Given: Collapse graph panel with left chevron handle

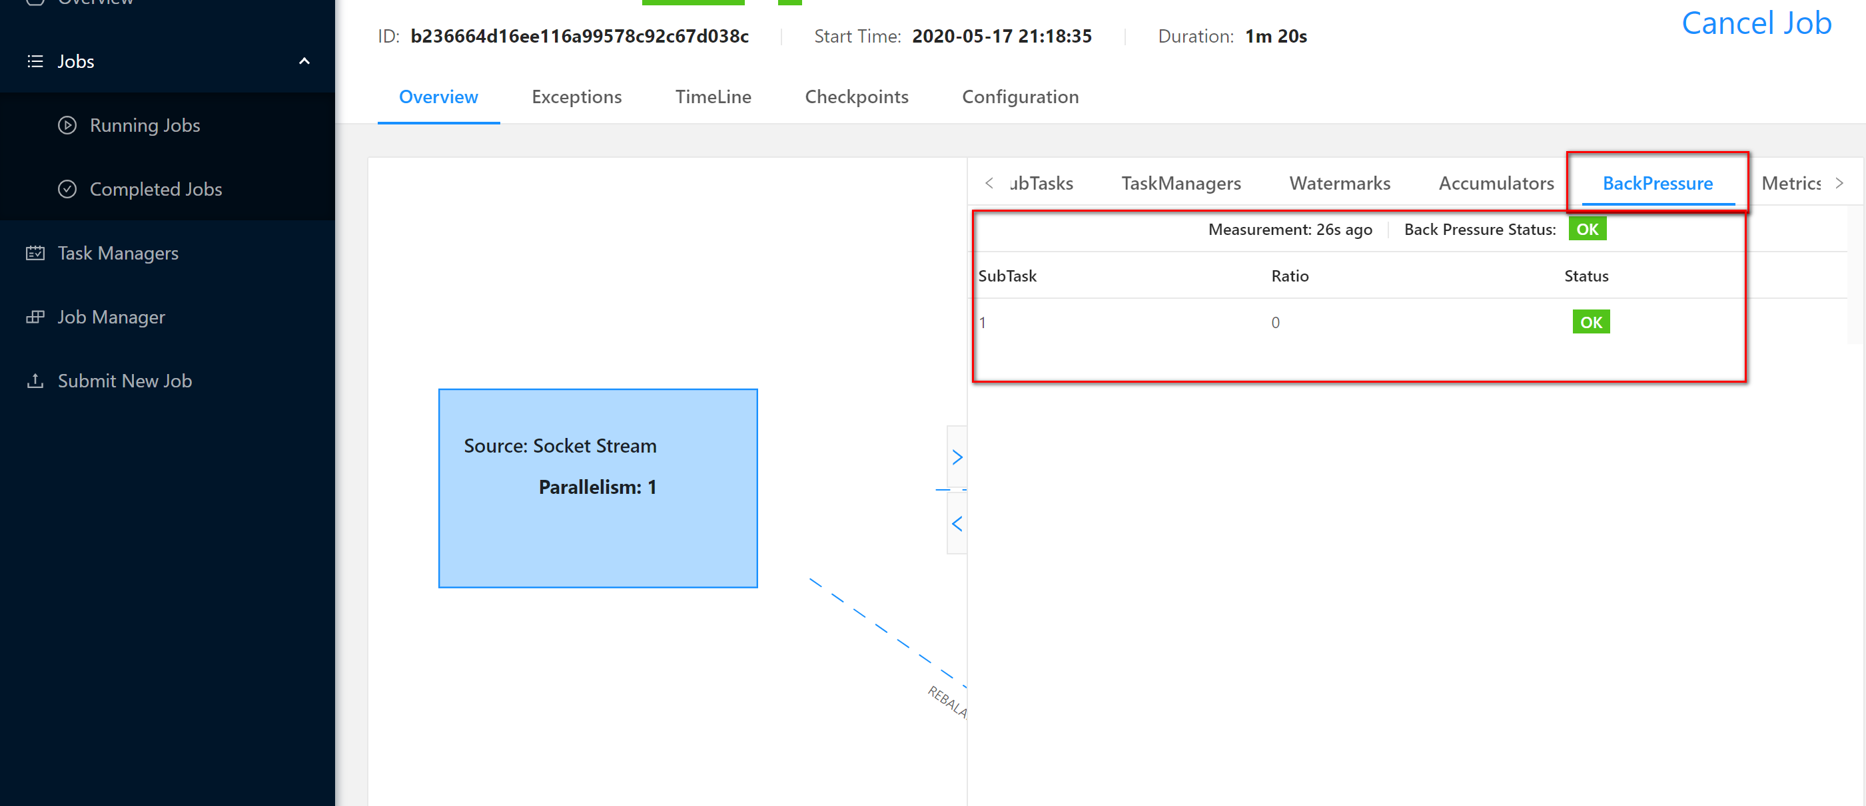Looking at the screenshot, I should tap(957, 523).
